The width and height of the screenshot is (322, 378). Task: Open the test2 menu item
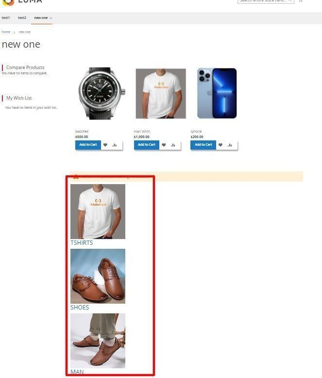click(x=22, y=18)
